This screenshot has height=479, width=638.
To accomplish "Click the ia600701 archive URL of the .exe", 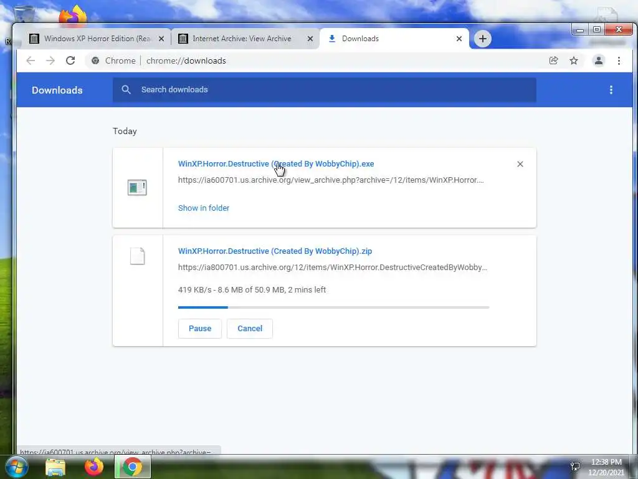I will click(x=331, y=180).
